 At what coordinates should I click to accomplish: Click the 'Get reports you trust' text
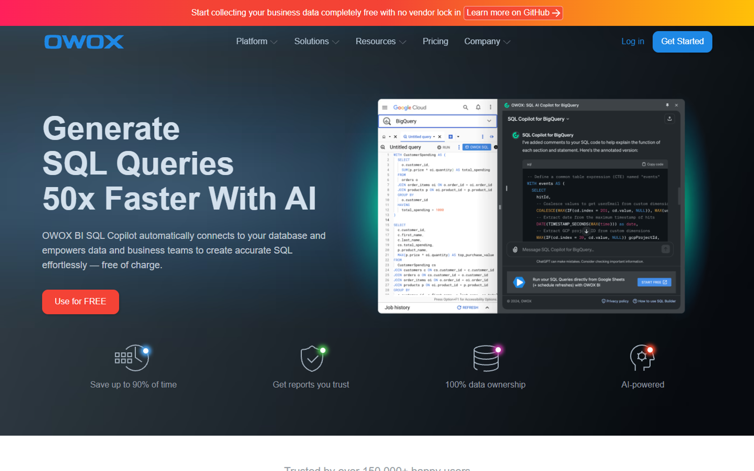point(311,385)
